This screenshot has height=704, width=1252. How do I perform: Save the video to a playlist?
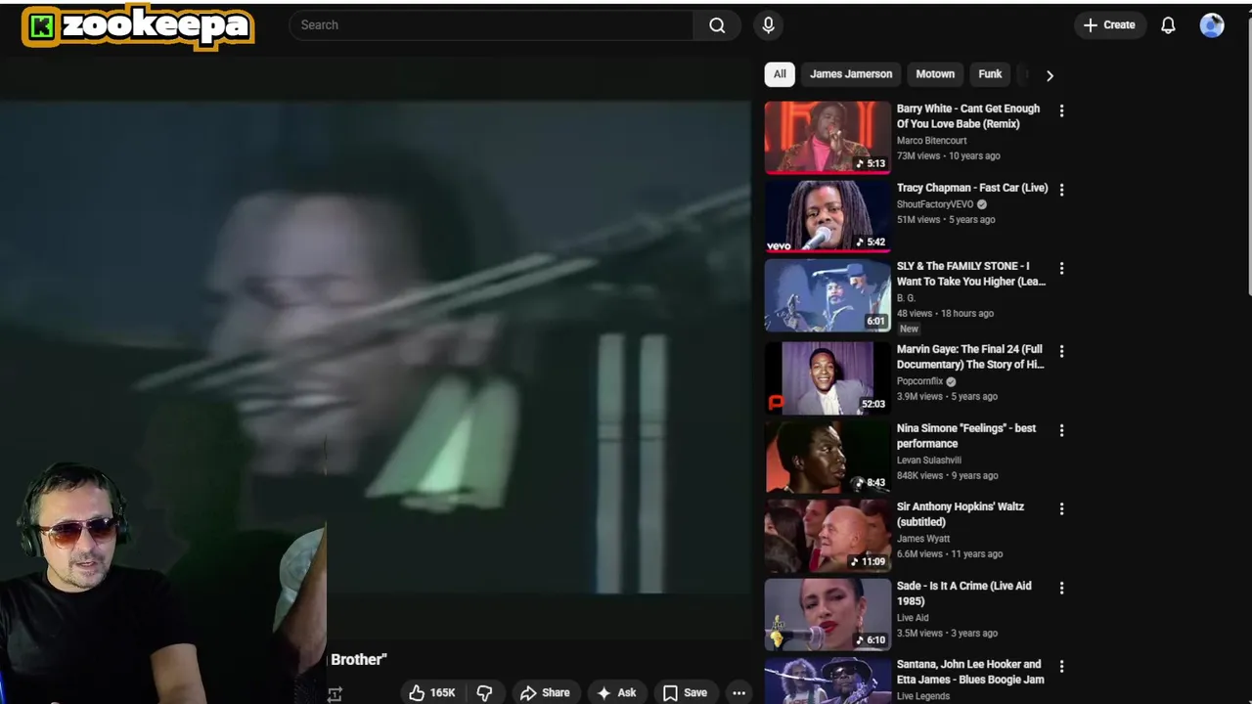coord(685,692)
